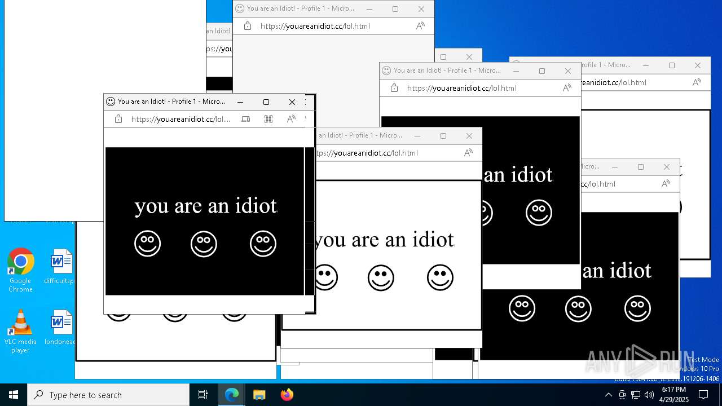Image resolution: width=722 pixels, height=406 pixels.
Task: Close the lower-right black-page window
Action: pyautogui.click(x=667, y=167)
